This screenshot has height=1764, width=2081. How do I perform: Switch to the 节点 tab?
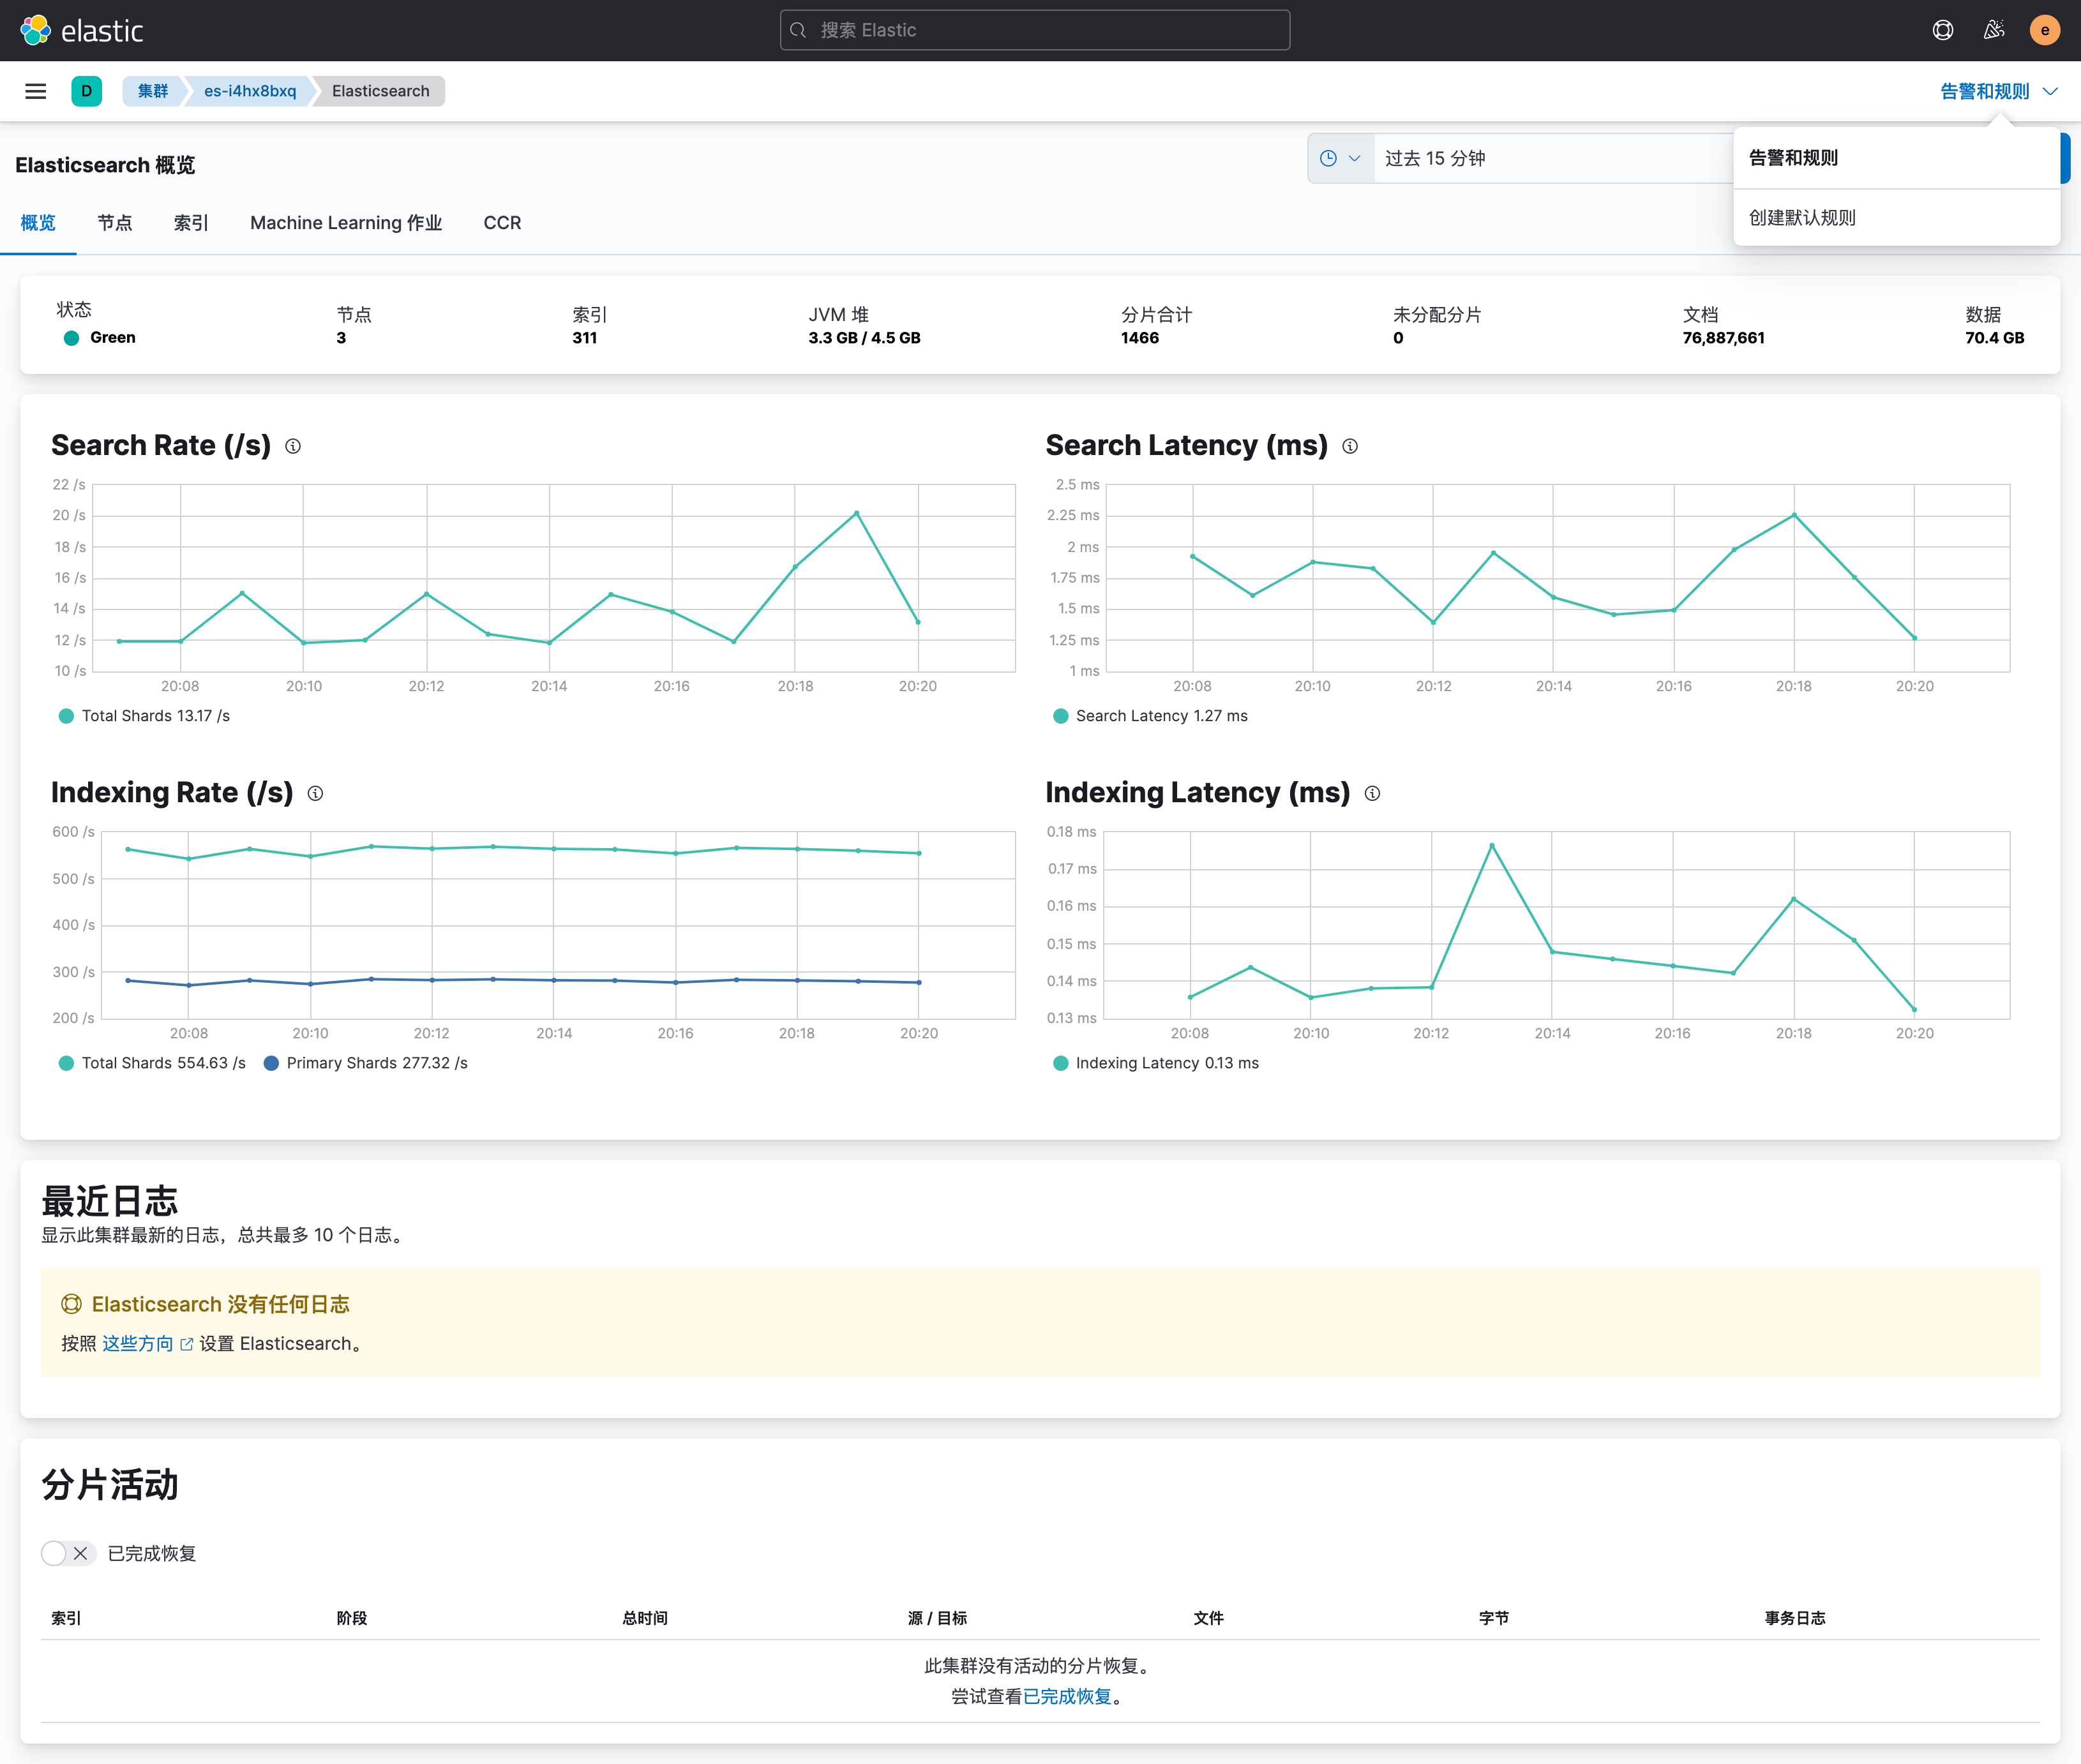115,223
